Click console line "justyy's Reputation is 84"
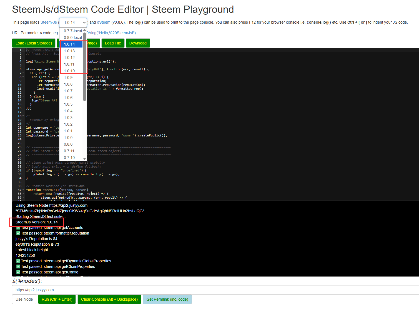Image resolution: width=419 pixels, height=309 pixels. point(36,239)
